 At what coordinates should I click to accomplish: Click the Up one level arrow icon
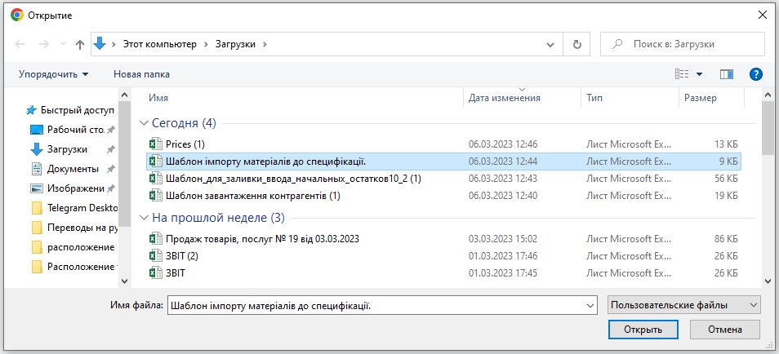click(x=80, y=45)
